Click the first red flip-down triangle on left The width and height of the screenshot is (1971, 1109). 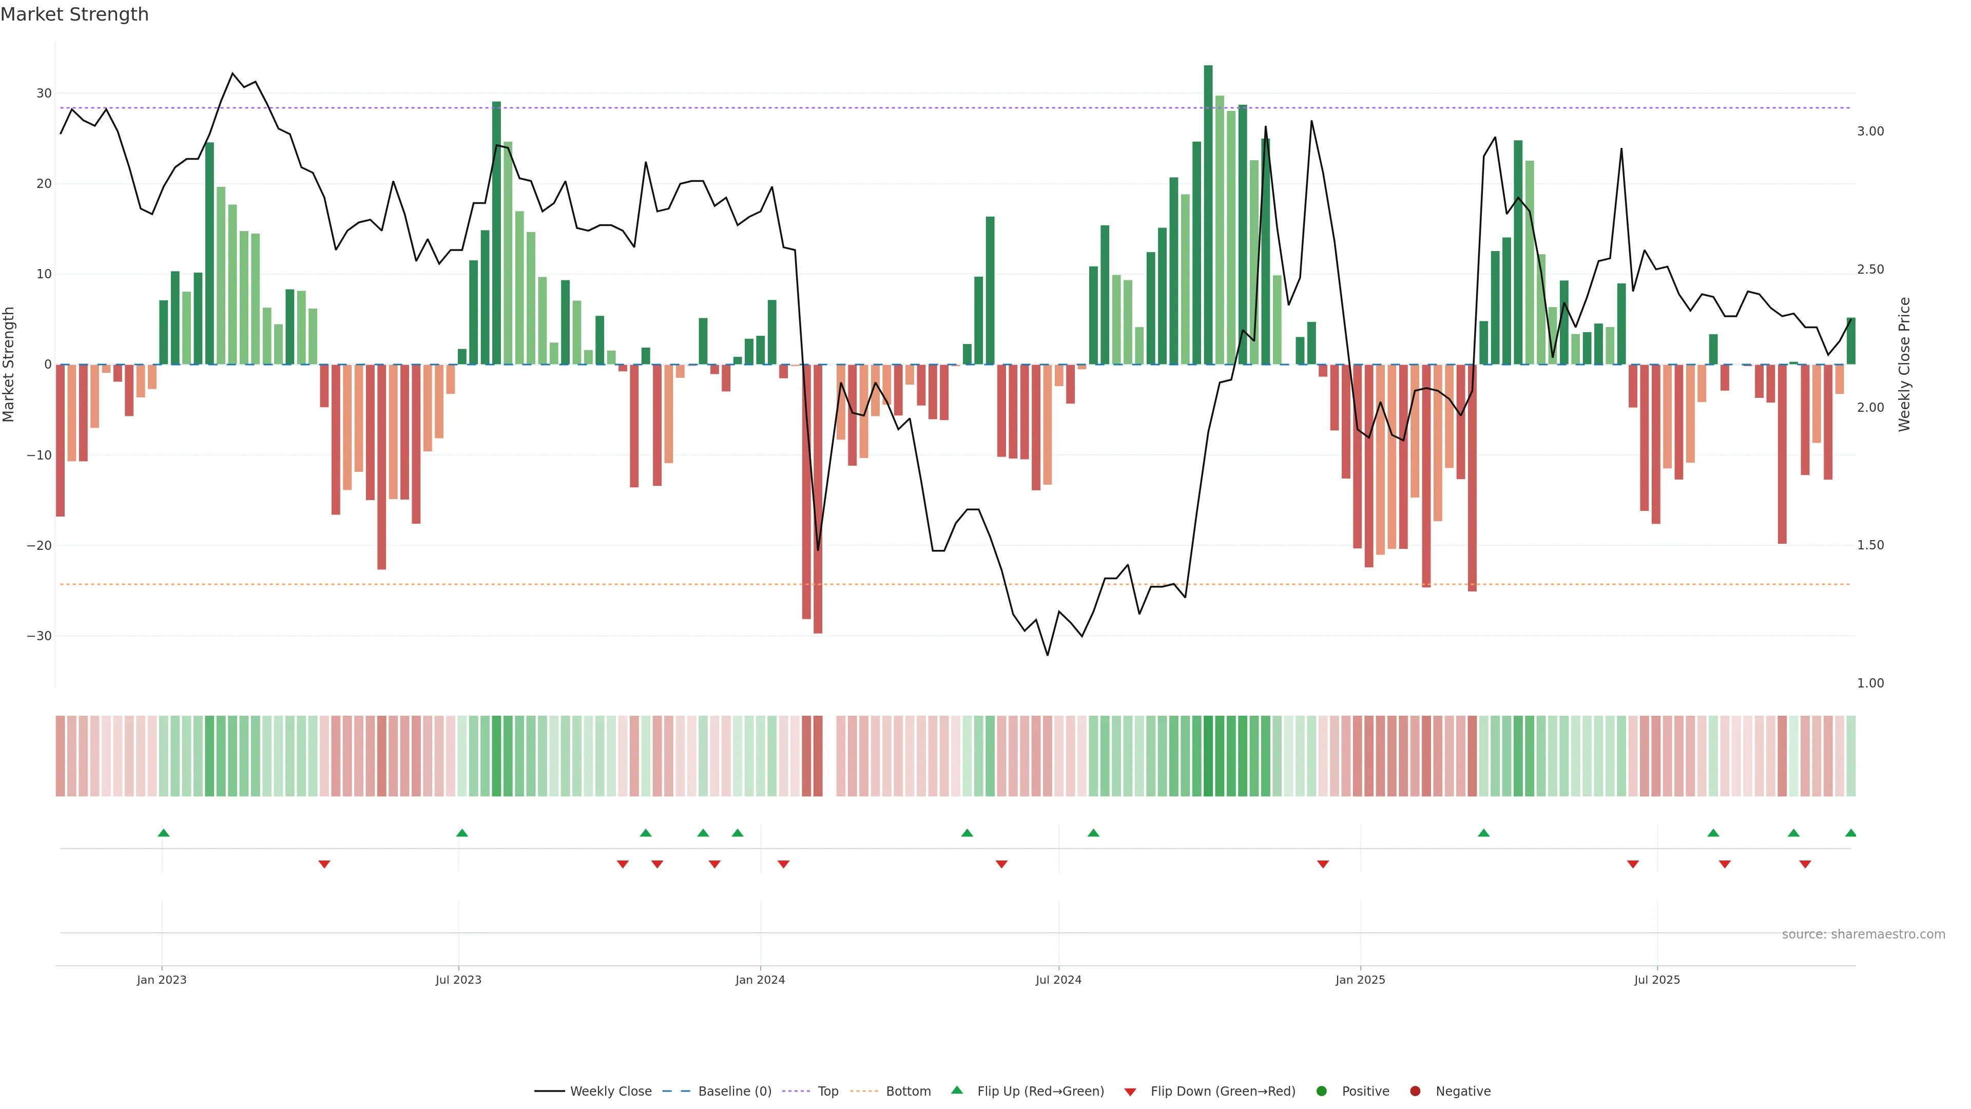(x=324, y=864)
